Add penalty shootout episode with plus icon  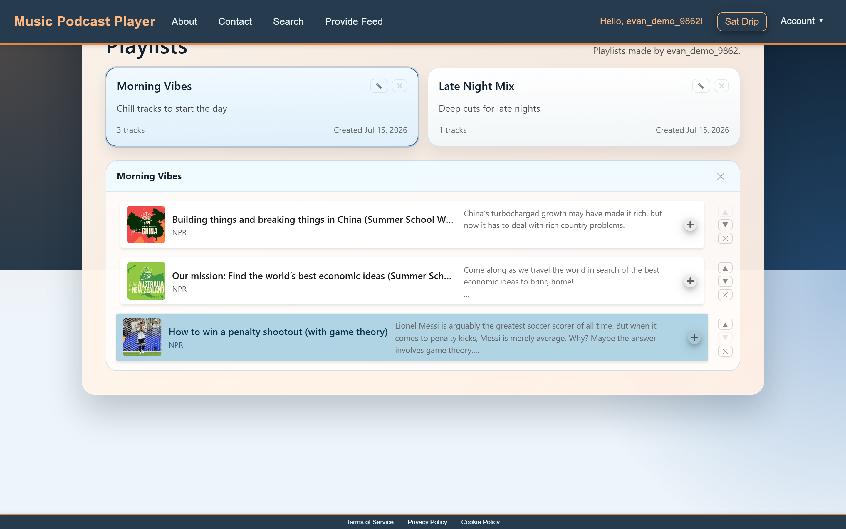(x=694, y=337)
